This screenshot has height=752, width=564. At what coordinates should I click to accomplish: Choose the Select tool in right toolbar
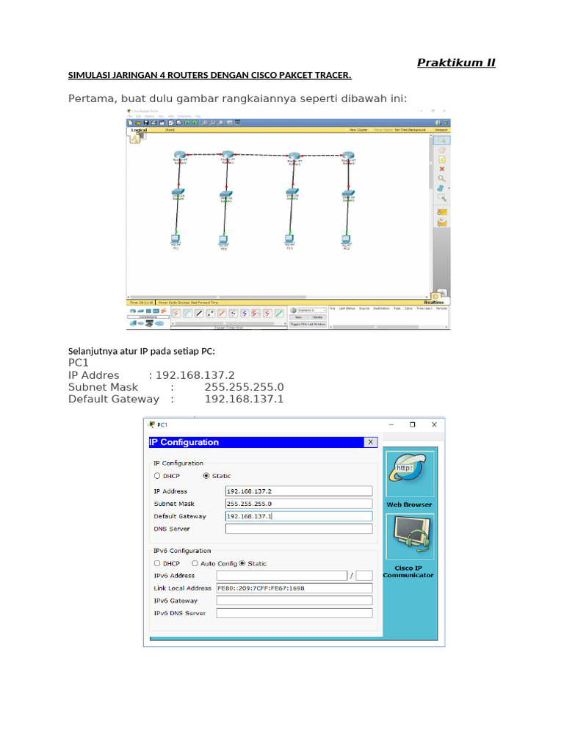[441, 140]
